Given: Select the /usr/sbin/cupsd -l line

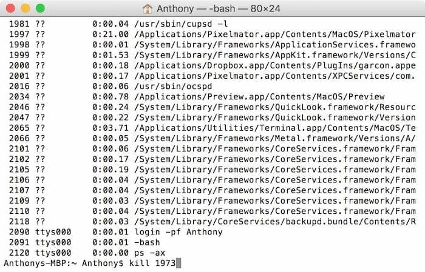Looking at the screenshot, I should (118, 24).
